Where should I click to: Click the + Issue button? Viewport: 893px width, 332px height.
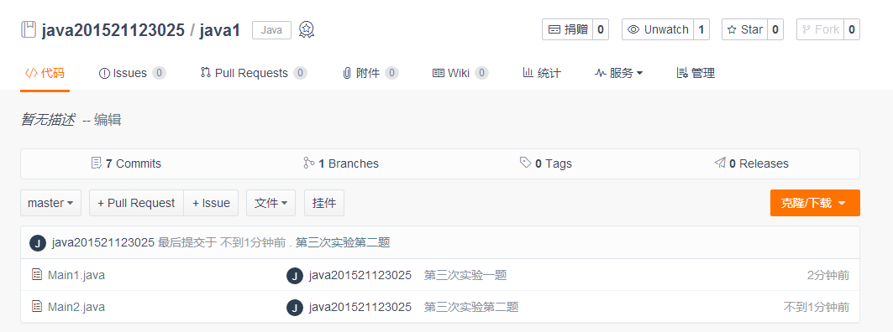click(212, 203)
